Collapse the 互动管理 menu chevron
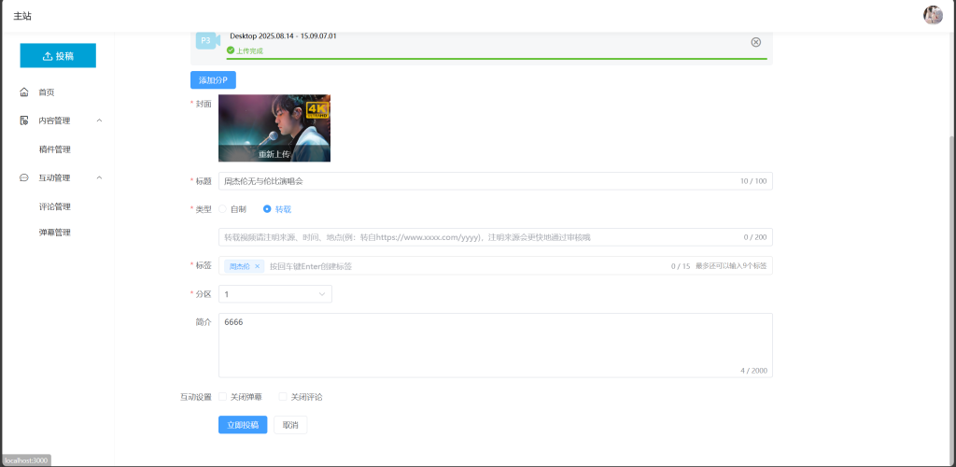This screenshot has height=467, width=956. coord(99,177)
